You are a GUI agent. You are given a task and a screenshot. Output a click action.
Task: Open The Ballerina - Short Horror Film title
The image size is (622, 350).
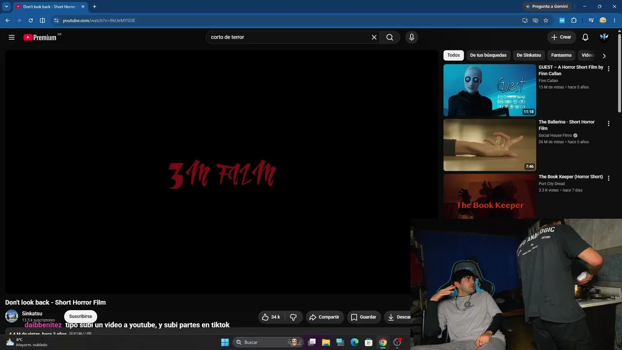tap(567, 125)
